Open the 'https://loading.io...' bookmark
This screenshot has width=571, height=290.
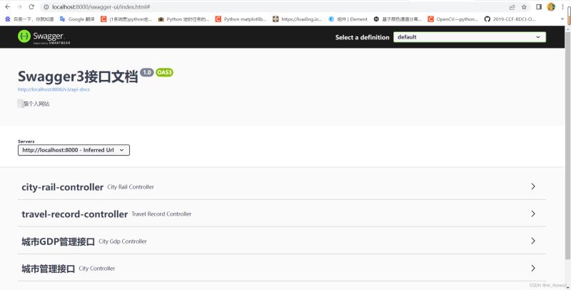pos(298,19)
